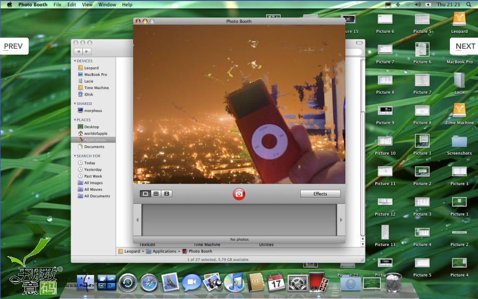Collapse the SEARCH FOR section in Finder sidebar
The width and height of the screenshot is (478, 299).
(x=75, y=156)
